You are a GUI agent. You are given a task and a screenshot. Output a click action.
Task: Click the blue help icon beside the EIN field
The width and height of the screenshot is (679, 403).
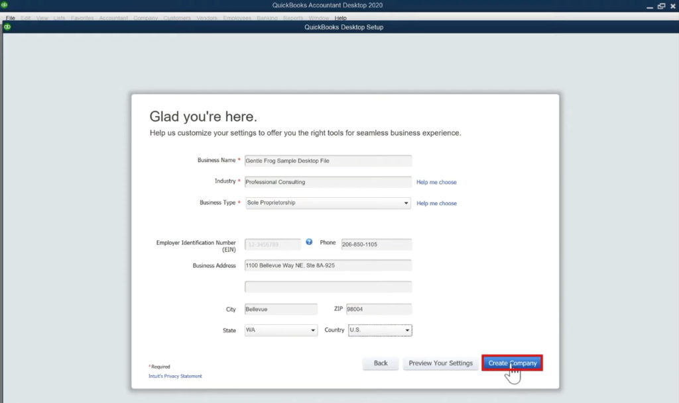(x=309, y=242)
